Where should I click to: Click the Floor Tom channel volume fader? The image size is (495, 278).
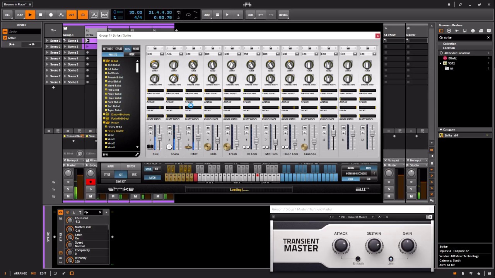coord(295,142)
